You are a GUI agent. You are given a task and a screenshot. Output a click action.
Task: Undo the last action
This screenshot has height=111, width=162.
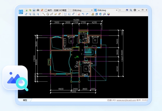[x=83, y=14]
